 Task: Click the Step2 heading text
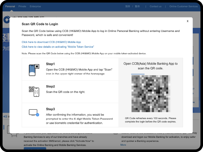click(x=50, y=86)
